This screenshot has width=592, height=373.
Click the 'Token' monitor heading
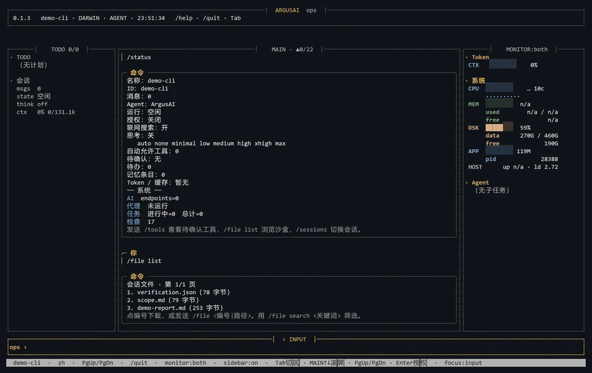pyautogui.click(x=480, y=57)
